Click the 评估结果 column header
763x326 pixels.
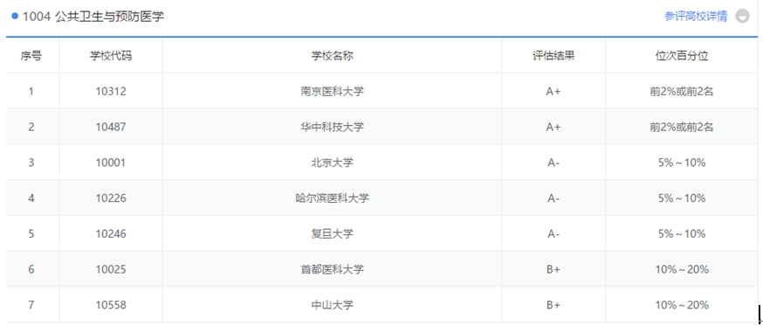point(553,56)
